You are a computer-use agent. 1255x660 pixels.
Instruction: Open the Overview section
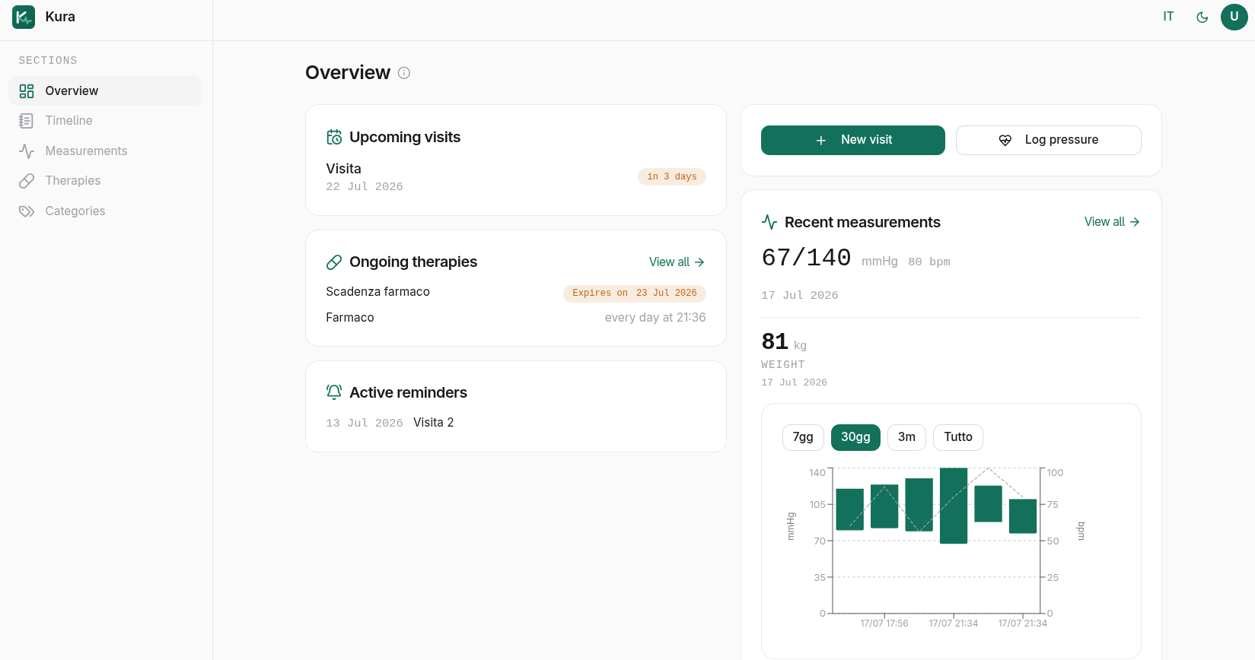click(x=105, y=90)
